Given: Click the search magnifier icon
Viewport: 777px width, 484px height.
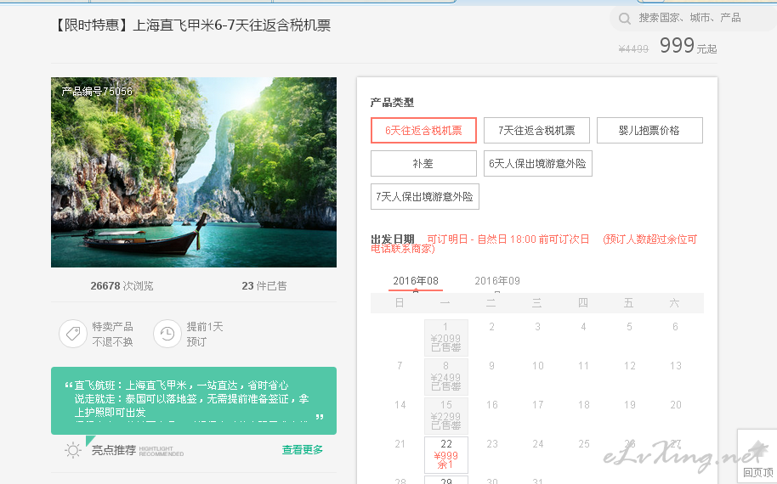Looking at the screenshot, I should [624, 19].
